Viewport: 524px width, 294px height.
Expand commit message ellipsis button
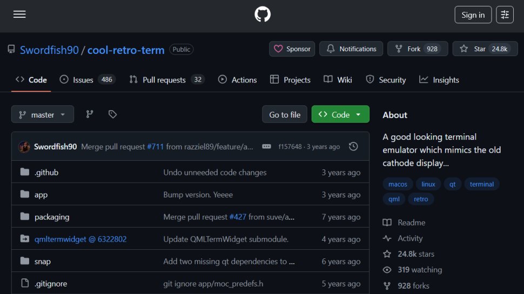point(266,147)
